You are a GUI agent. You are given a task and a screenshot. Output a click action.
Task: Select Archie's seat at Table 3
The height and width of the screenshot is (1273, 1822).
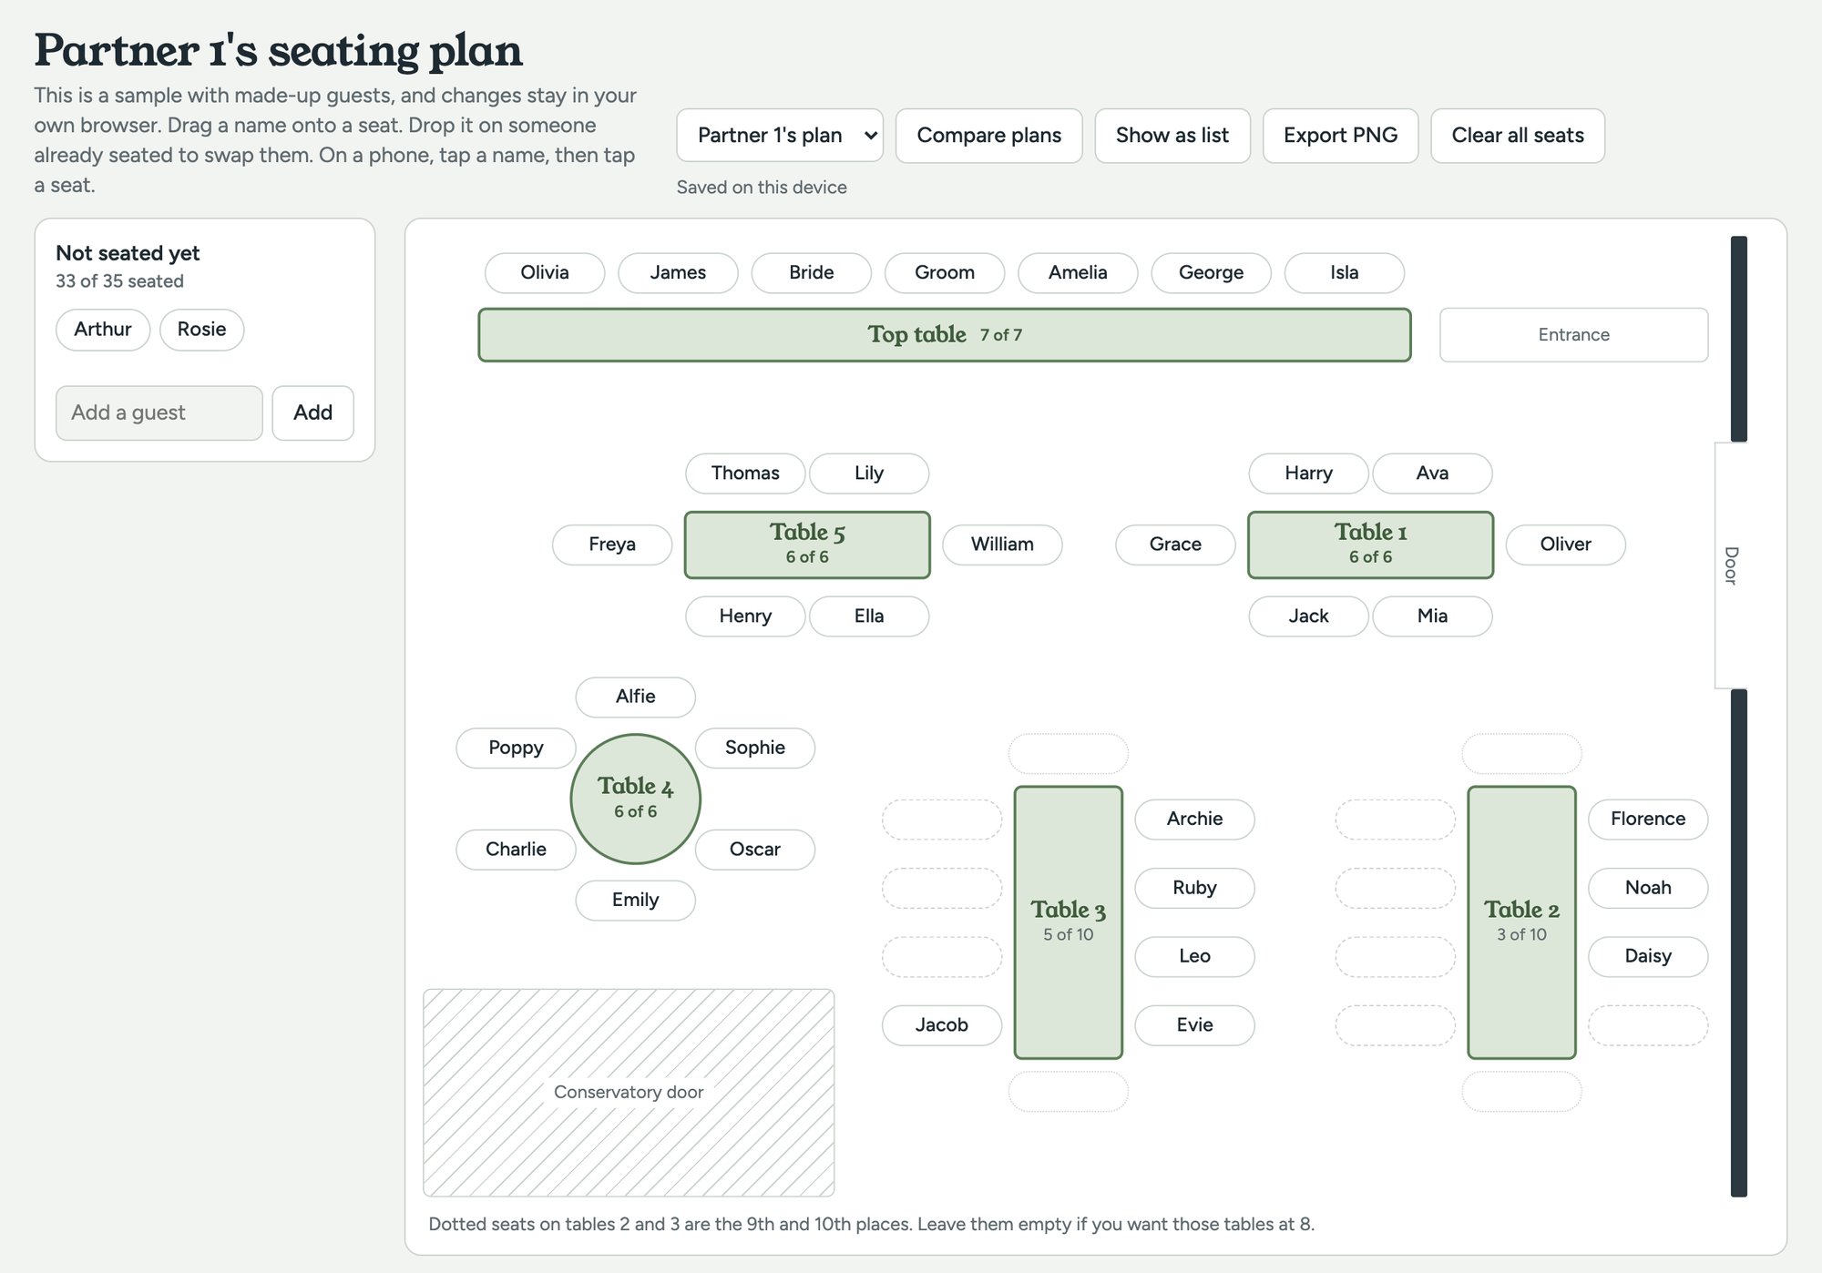(1194, 820)
